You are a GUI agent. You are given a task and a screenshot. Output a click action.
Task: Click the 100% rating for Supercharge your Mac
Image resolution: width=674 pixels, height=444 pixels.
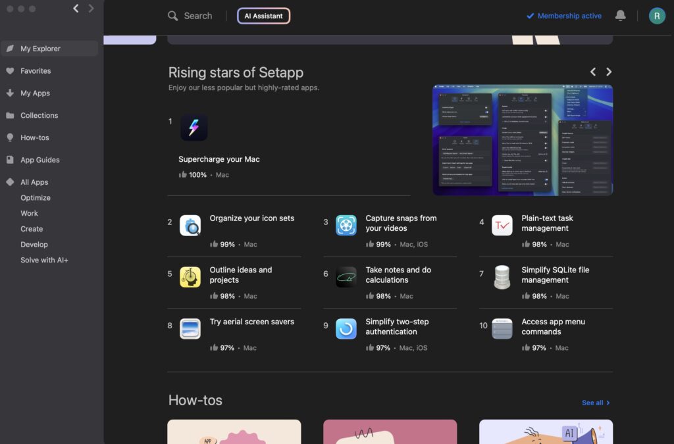point(193,175)
